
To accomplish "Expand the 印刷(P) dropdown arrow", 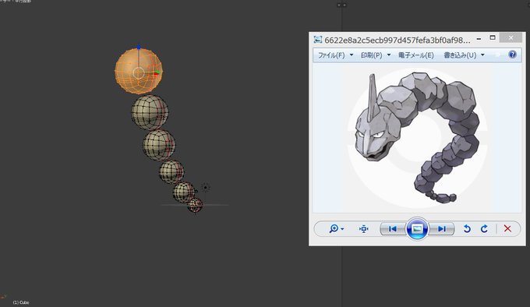I will (389, 55).
